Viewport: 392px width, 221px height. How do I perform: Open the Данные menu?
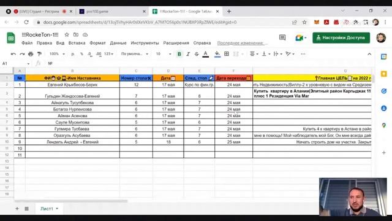pyautogui.click(x=118, y=43)
